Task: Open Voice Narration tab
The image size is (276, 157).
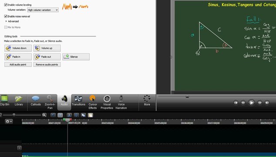Action: [121, 102]
